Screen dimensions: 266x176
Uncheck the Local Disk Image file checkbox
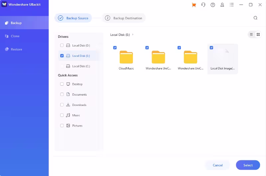(211, 47)
